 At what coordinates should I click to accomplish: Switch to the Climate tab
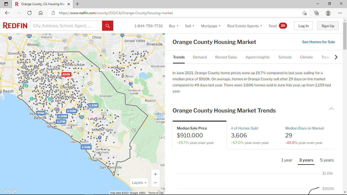(306, 57)
